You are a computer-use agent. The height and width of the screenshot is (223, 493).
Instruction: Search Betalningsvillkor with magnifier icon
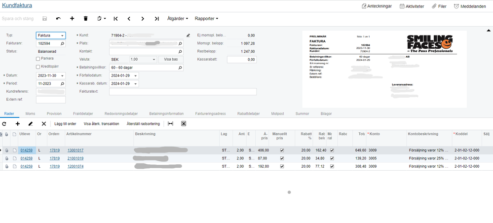[x=180, y=68]
